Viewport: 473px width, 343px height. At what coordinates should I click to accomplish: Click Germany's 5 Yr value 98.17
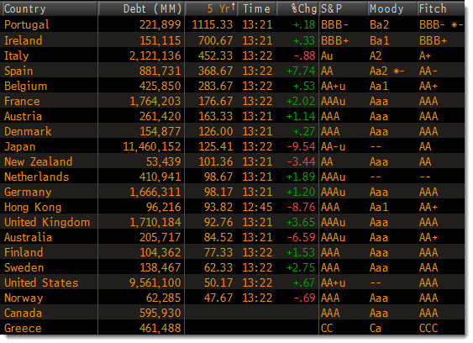218,192
